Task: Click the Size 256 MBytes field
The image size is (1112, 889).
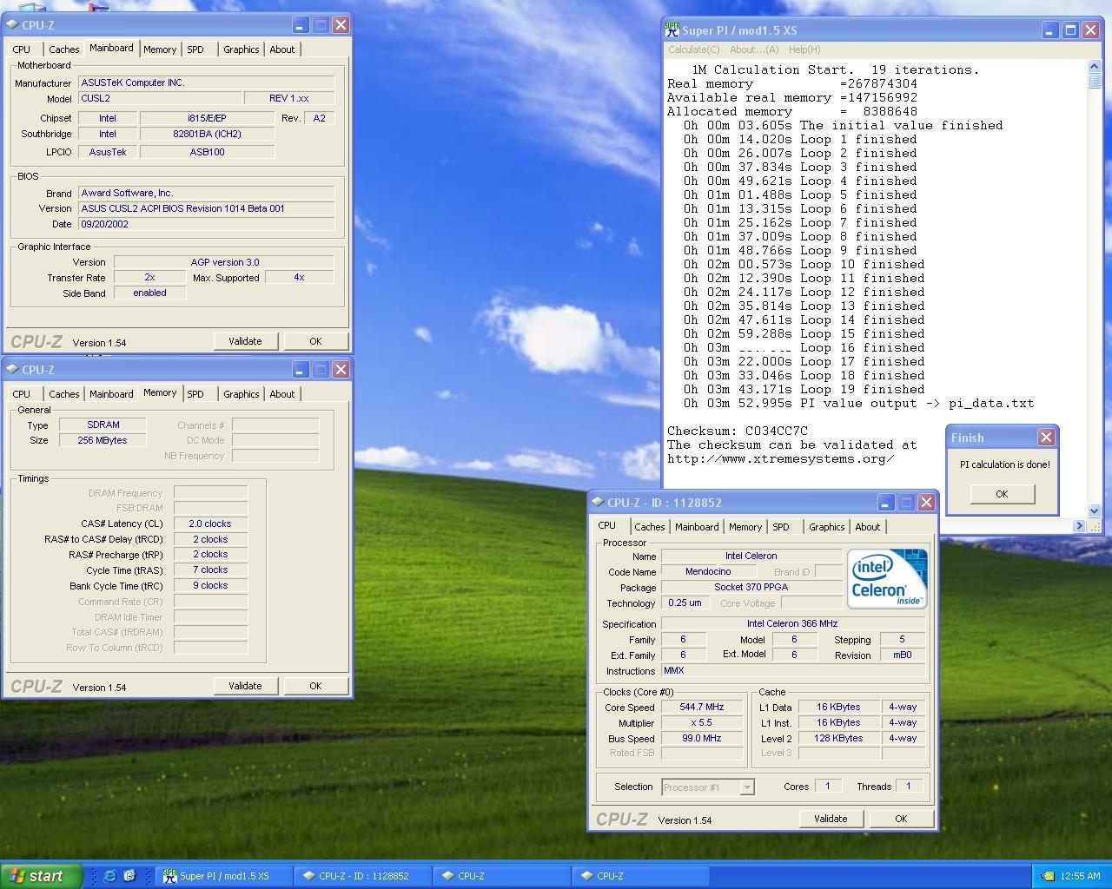Action: coord(103,440)
